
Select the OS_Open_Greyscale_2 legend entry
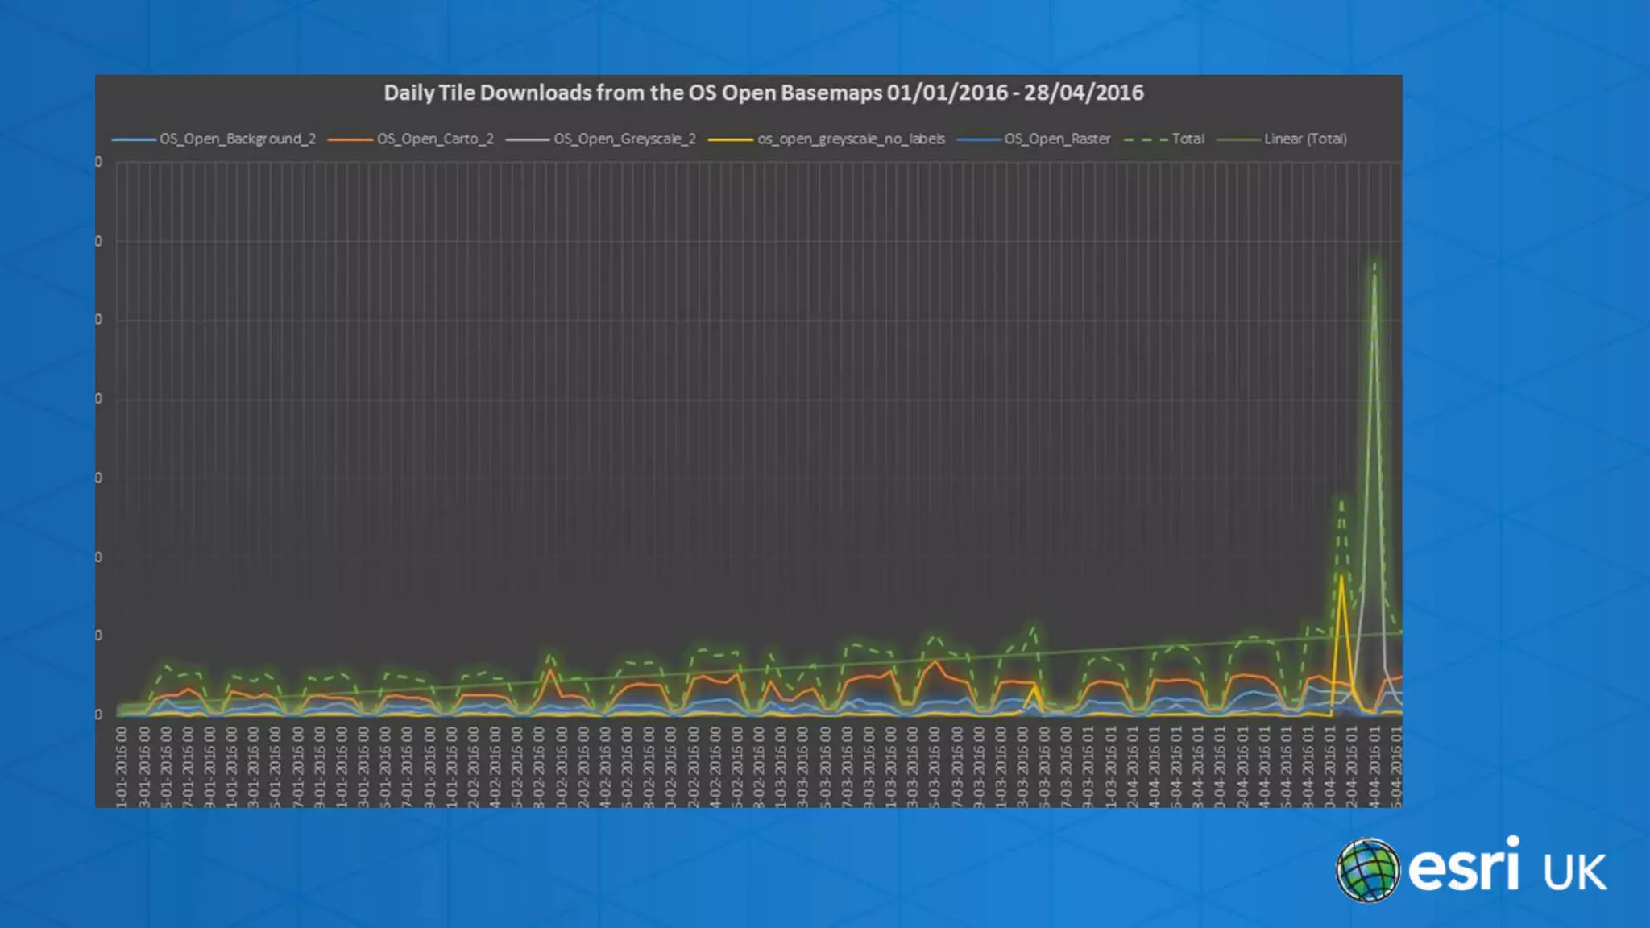[x=624, y=139]
